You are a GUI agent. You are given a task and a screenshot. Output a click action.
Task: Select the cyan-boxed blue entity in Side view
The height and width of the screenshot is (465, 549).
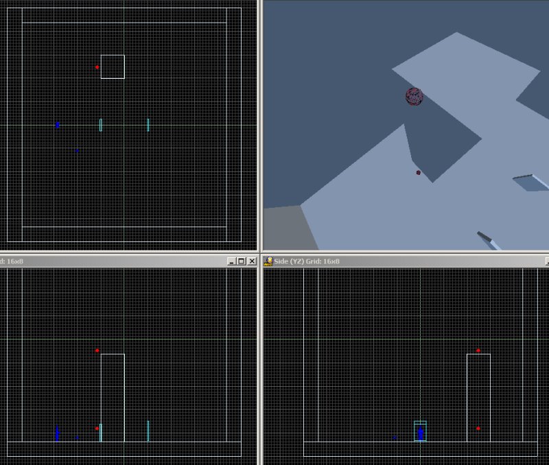420,432
